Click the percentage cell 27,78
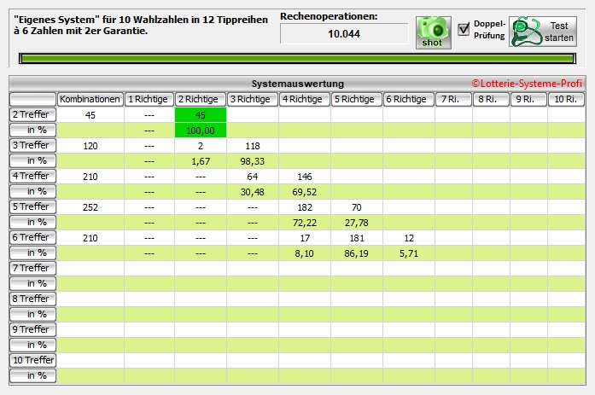Screen dimensions: 595x395 (x=356, y=223)
